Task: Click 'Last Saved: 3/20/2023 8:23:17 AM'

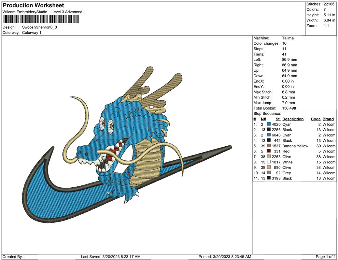Action: (111, 257)
